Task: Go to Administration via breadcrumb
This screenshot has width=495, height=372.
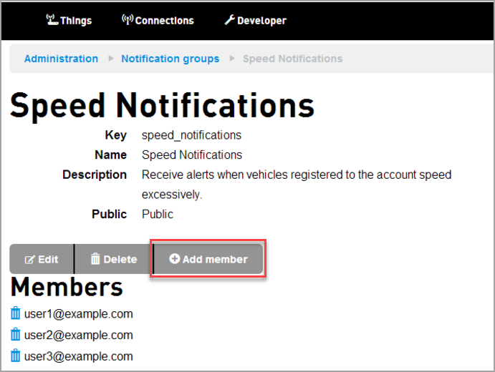Action: coord(61,59)
